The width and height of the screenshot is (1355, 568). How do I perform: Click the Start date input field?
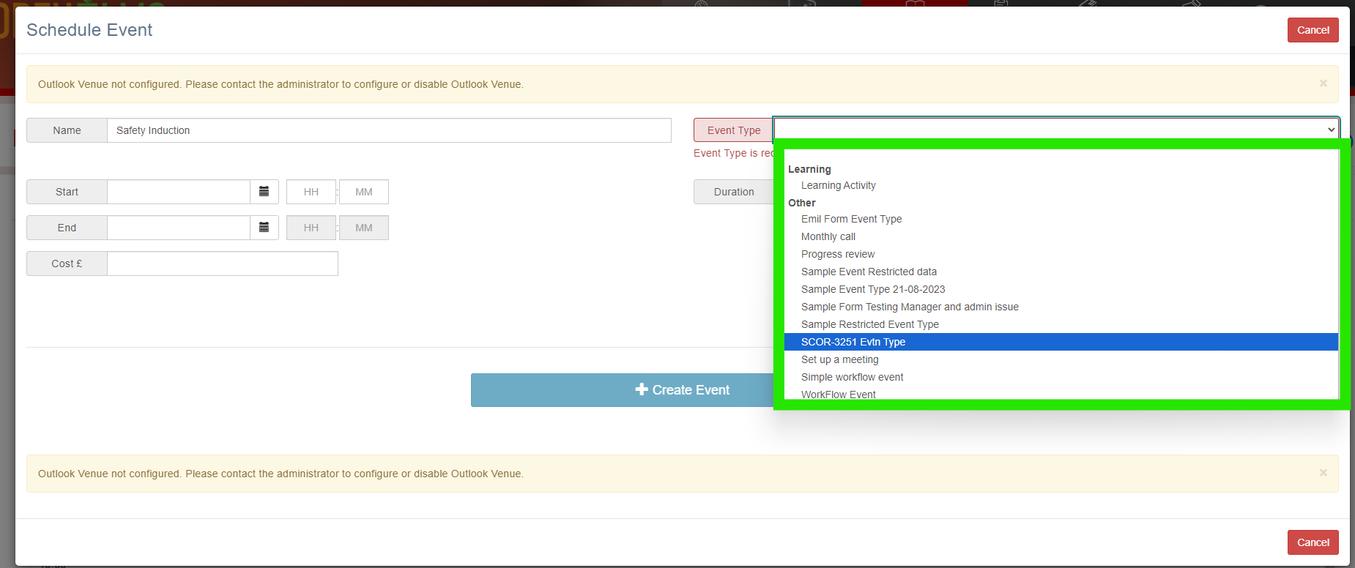point(179,192)
